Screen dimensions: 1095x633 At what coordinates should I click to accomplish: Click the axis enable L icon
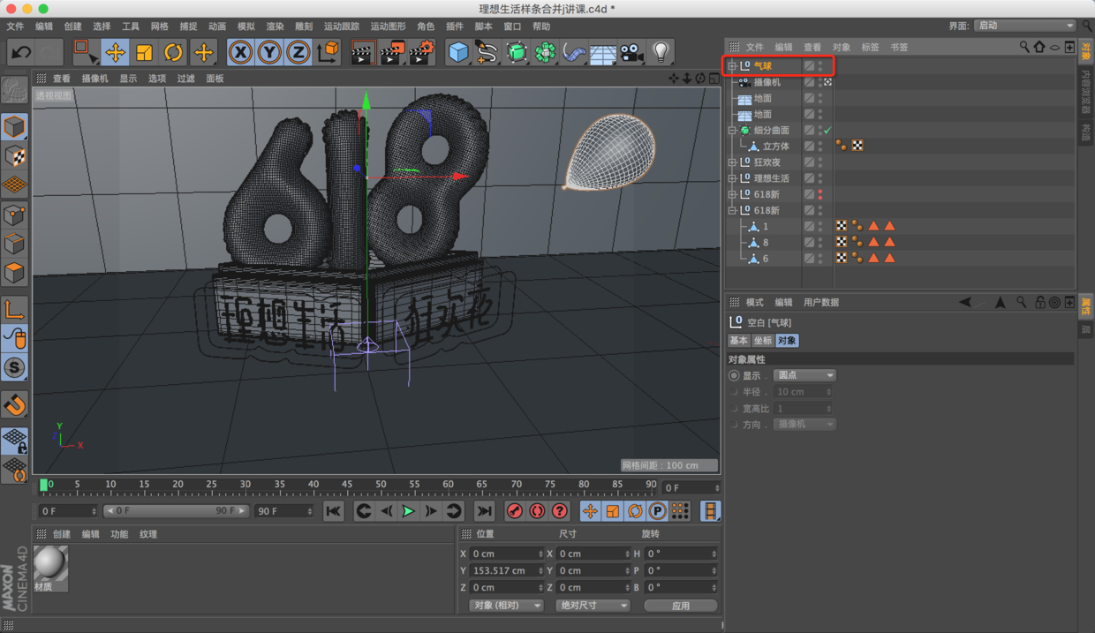pos(14,309)
